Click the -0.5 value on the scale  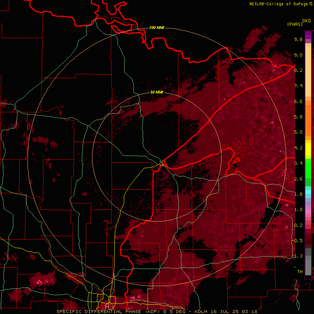tap(297, 241)
